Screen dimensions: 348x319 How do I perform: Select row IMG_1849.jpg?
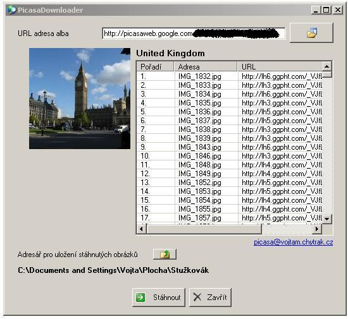[x=230, y=174]
